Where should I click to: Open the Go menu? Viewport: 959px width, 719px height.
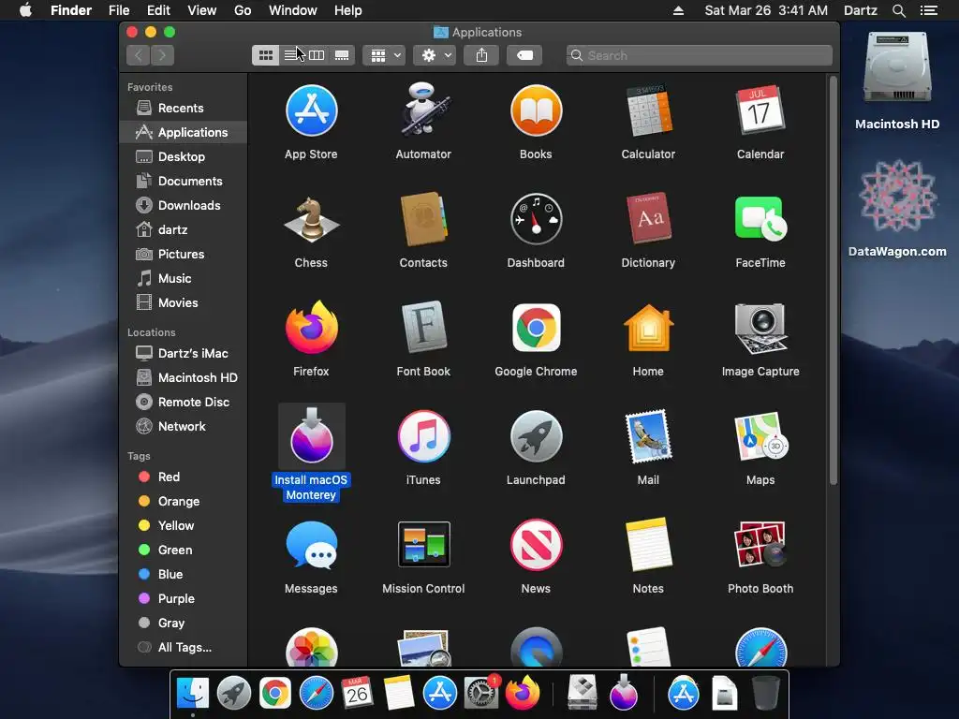point(243,10)
